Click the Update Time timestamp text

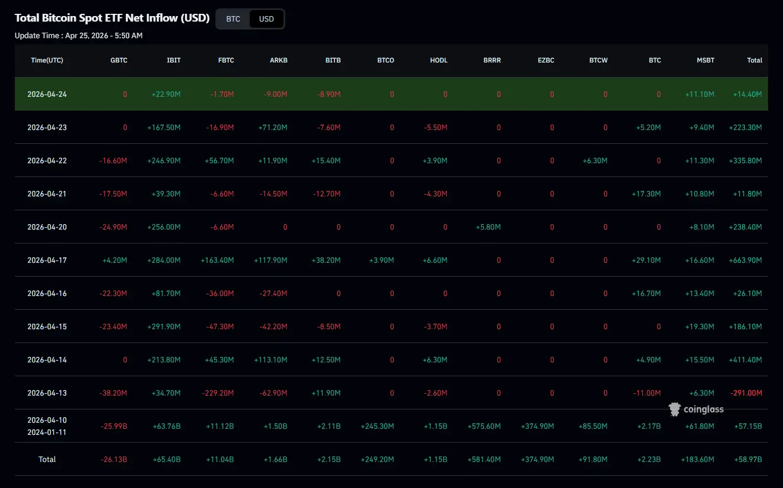click(x=79, y=35)
